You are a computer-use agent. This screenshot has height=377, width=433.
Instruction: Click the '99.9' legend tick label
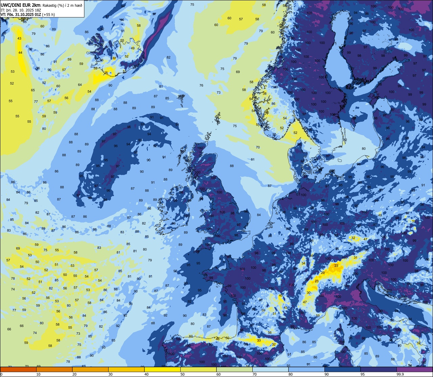(x=400, y=374)
